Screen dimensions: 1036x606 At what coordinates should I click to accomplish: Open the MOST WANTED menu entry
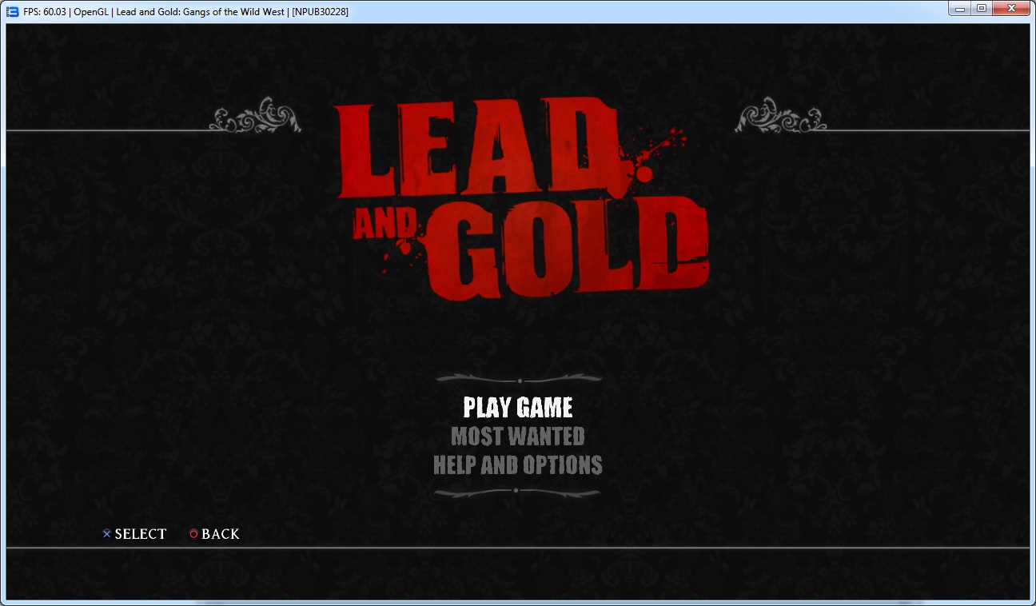[x=518, y=437]
